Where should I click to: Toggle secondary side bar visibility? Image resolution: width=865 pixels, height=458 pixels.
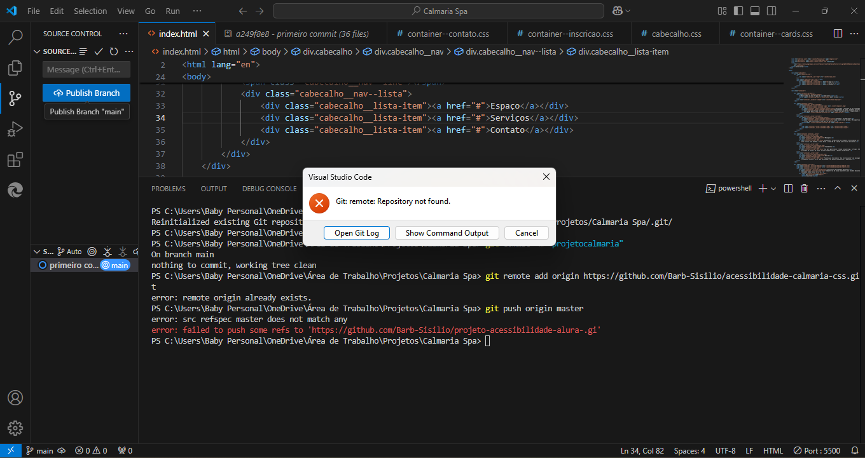pos(772,11)
